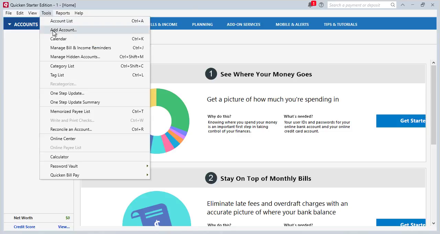Screen dimensions: 440x234
Task: Open One Step Update Summary
Action: [x=95, y=102]
